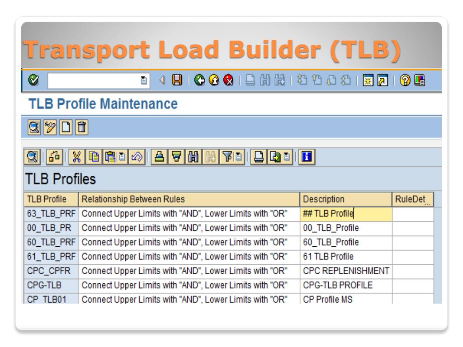Click the Print icon in system toolbar
Screen dimensions: 463x347
pyautogui.click(x=250, y=80)
